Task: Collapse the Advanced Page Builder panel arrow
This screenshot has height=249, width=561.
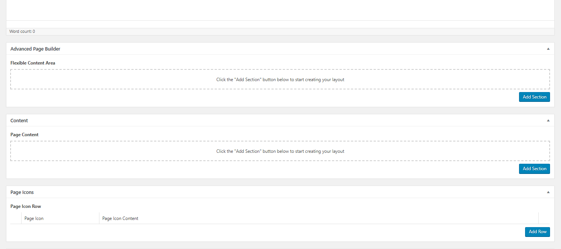Action: [x=548, y=49]
